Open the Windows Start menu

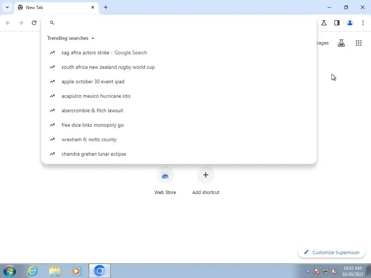[10, 271]
